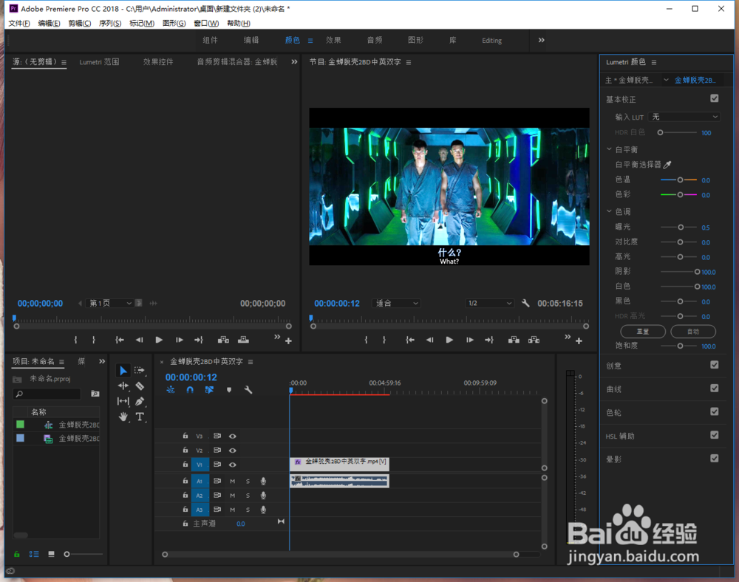Toggle lock on track V1

(185, 465)
